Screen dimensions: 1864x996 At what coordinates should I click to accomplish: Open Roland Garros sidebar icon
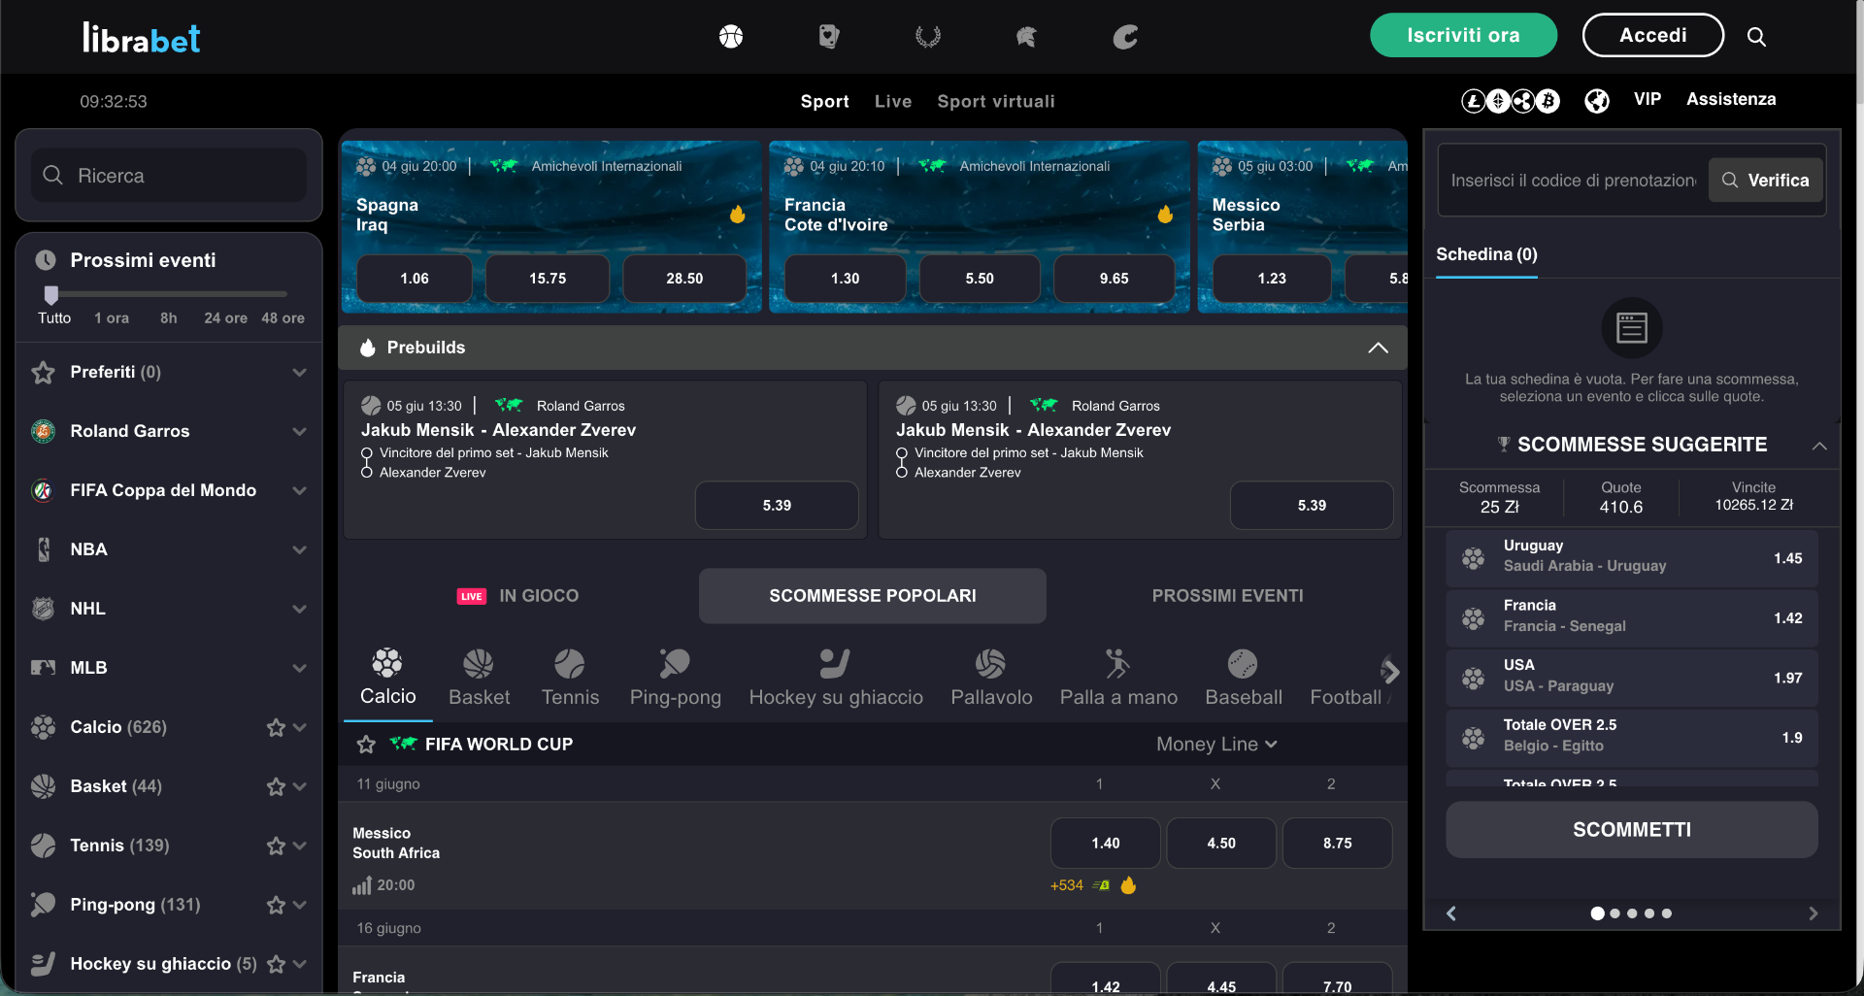43,431
